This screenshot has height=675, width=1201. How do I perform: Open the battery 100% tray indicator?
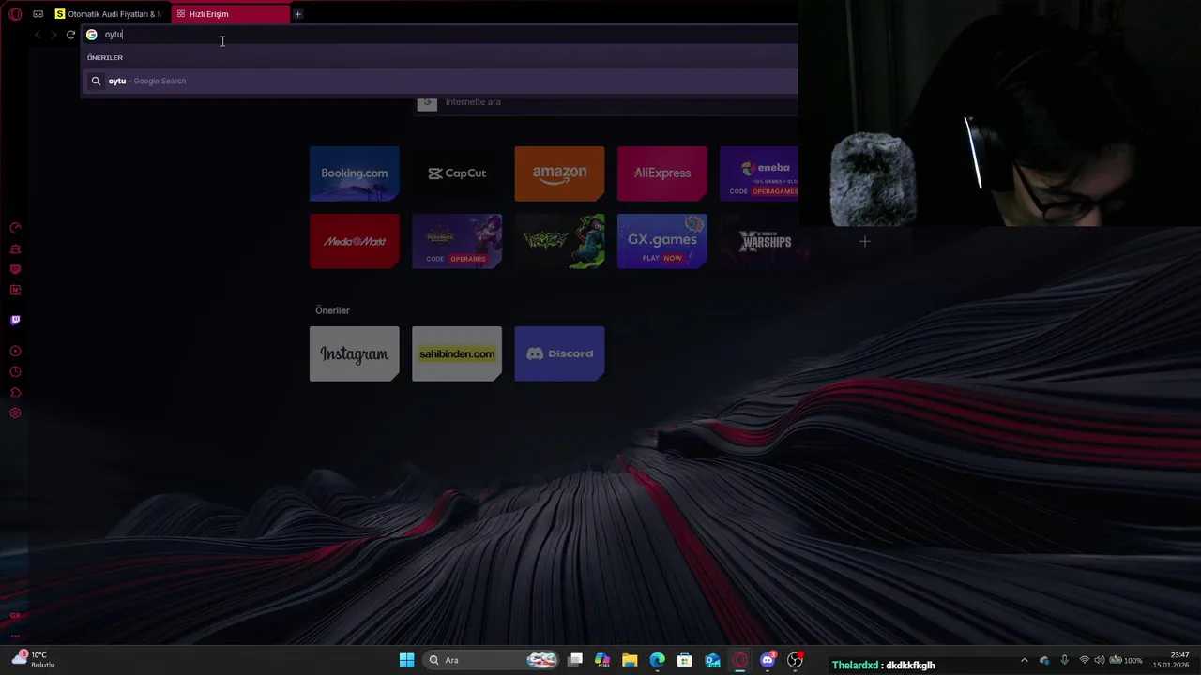pos(1126,660)
